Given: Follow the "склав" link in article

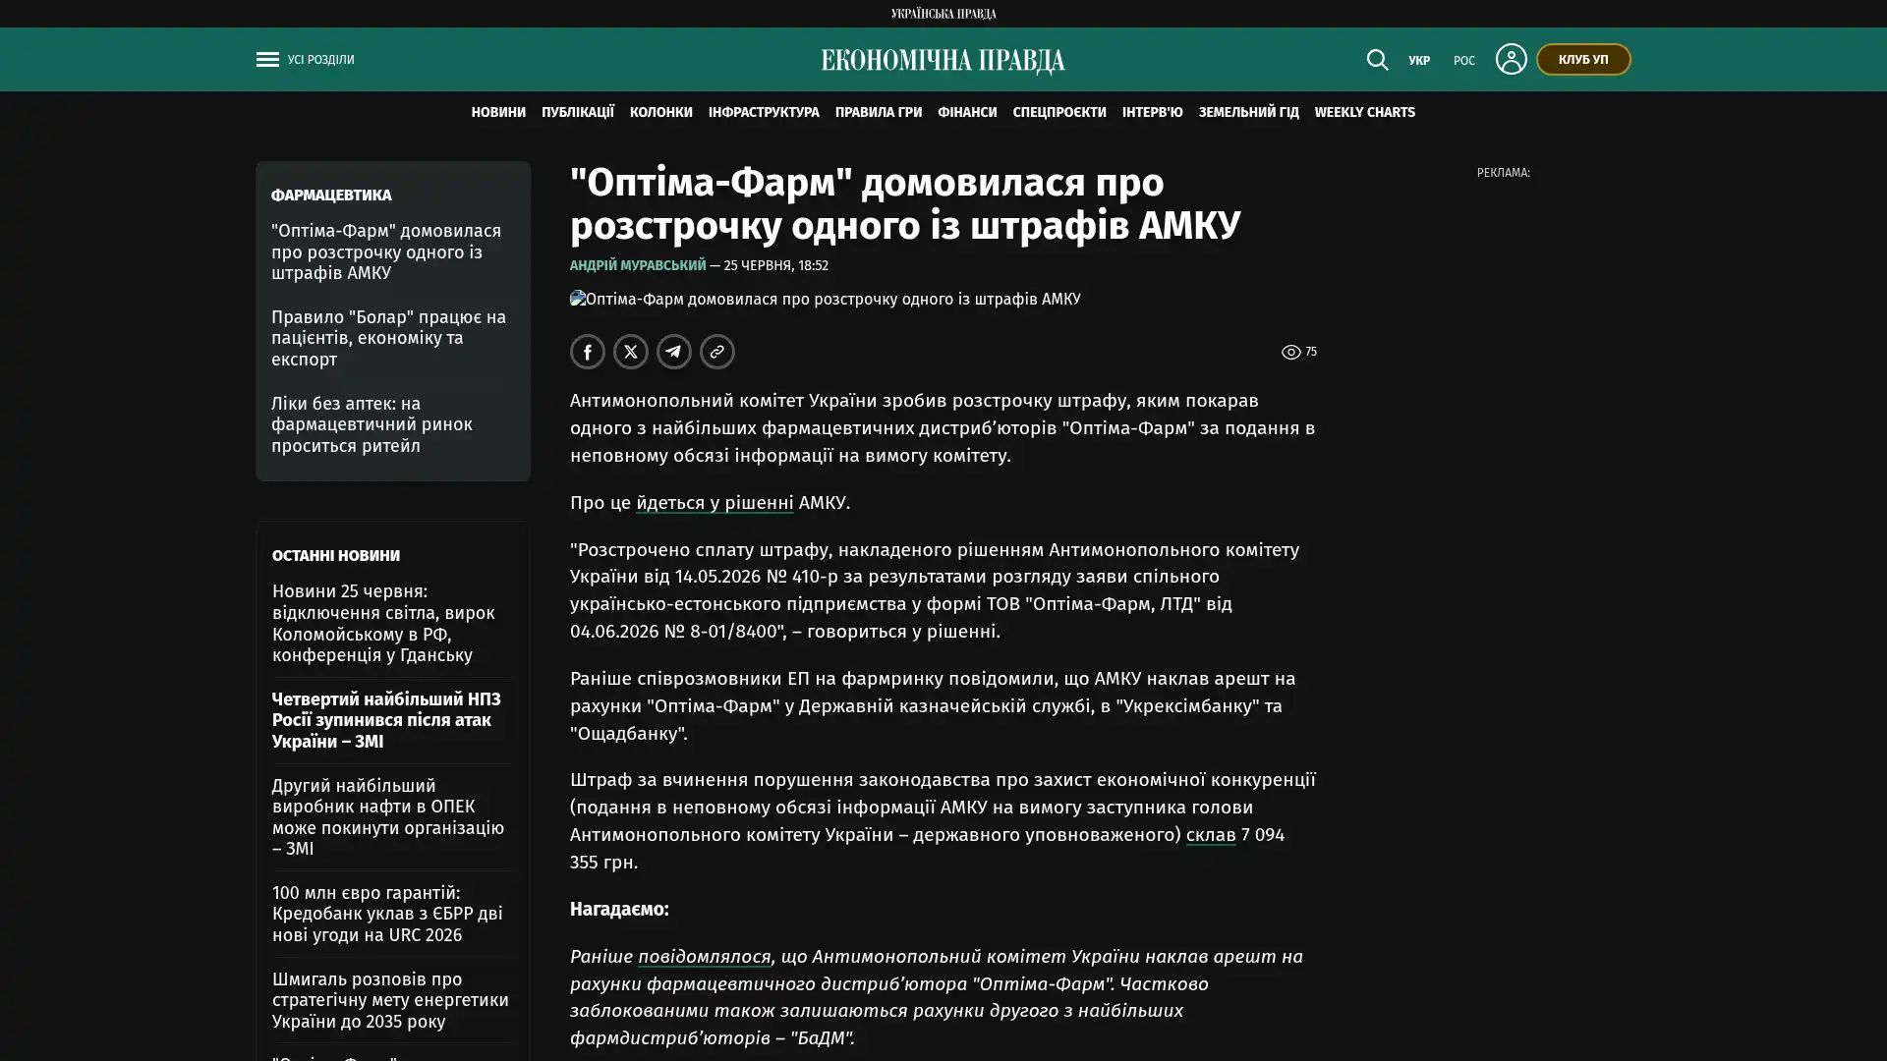Looking at the screenshot, I should pyautogui.click(x=1211, y=834).
